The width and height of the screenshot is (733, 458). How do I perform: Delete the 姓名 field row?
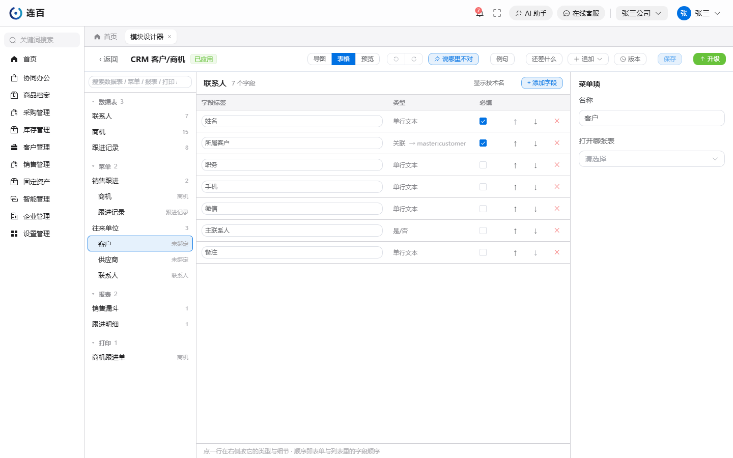click(x=557, y=121)
